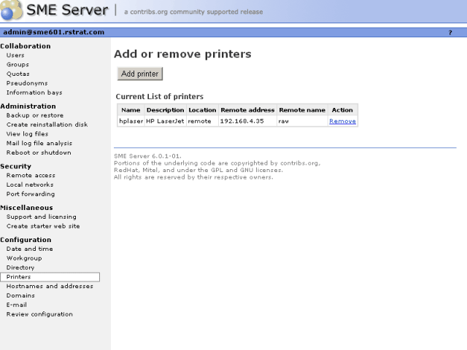Click the Remote address column header

tap(247, 110)
